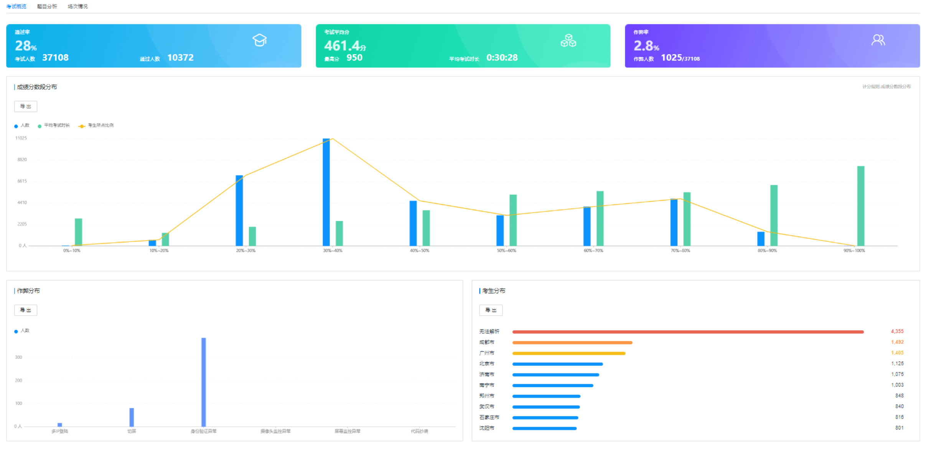Click 导出 in the 考生分布 panel
Screen dimensions: 931x449
pos(491,310)
